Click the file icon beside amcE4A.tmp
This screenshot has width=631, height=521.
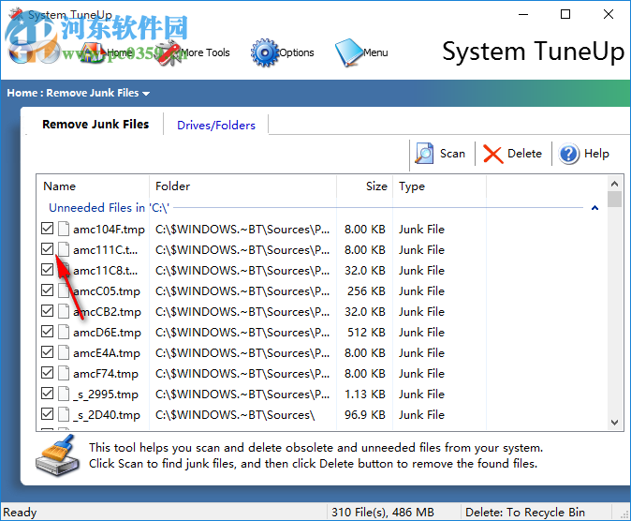[64, 352]
